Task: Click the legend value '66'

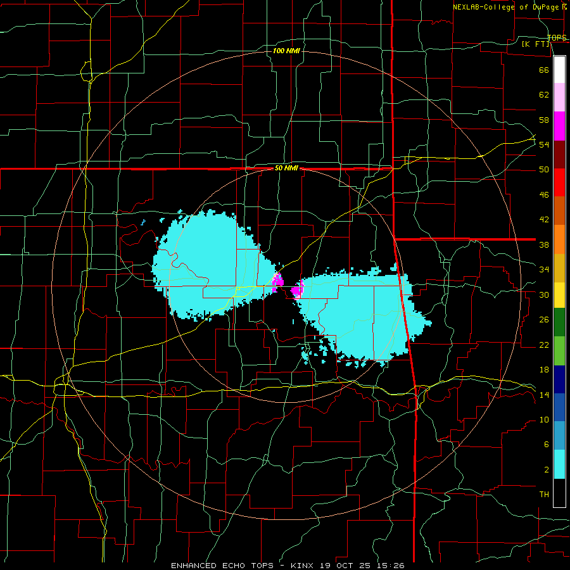Action: pyautogui.click(x=544, y=70)
